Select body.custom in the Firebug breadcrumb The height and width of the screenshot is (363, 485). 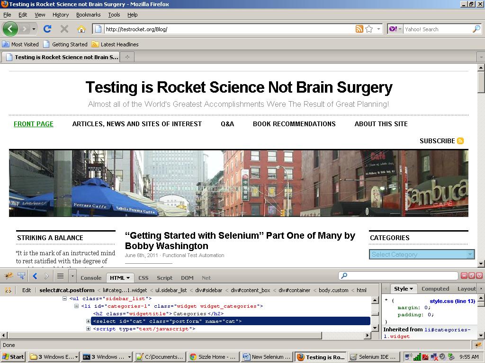point(333,290)
